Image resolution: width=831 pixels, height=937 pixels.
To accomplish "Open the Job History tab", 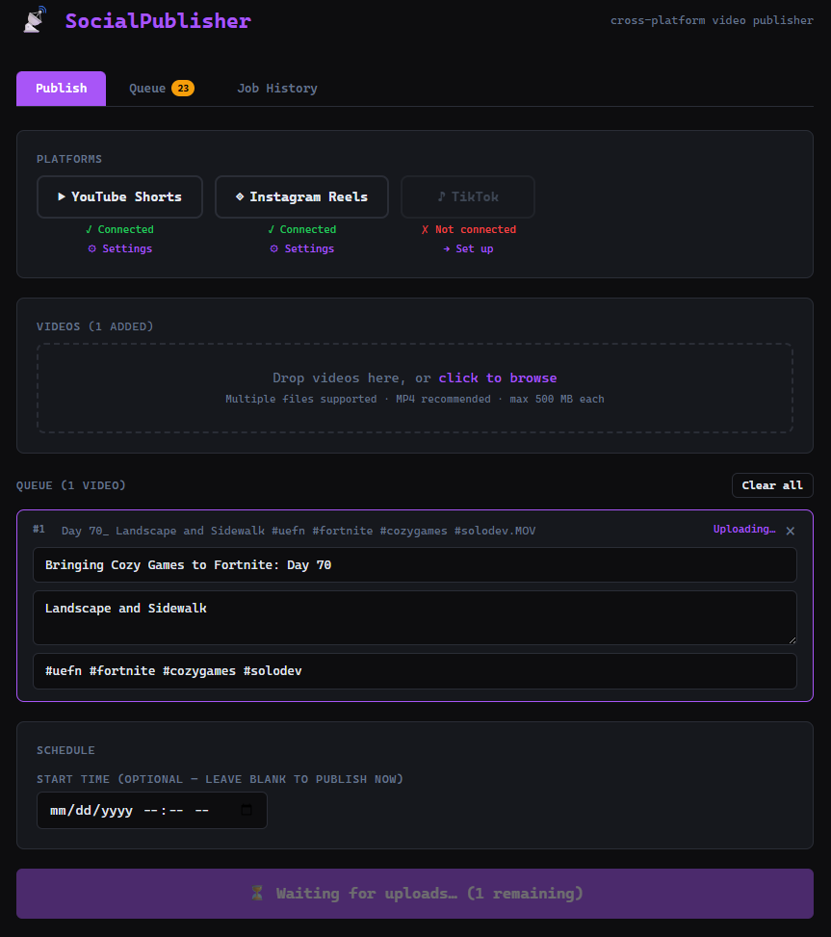I will [276, 89].
